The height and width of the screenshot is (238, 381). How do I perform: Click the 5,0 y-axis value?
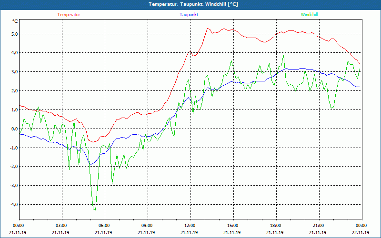pyautogui.click(x=14, y=34)
